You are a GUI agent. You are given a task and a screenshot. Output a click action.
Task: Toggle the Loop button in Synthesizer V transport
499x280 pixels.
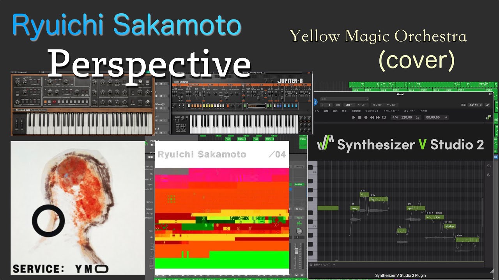pyautogui.click(x=384, y=117)
